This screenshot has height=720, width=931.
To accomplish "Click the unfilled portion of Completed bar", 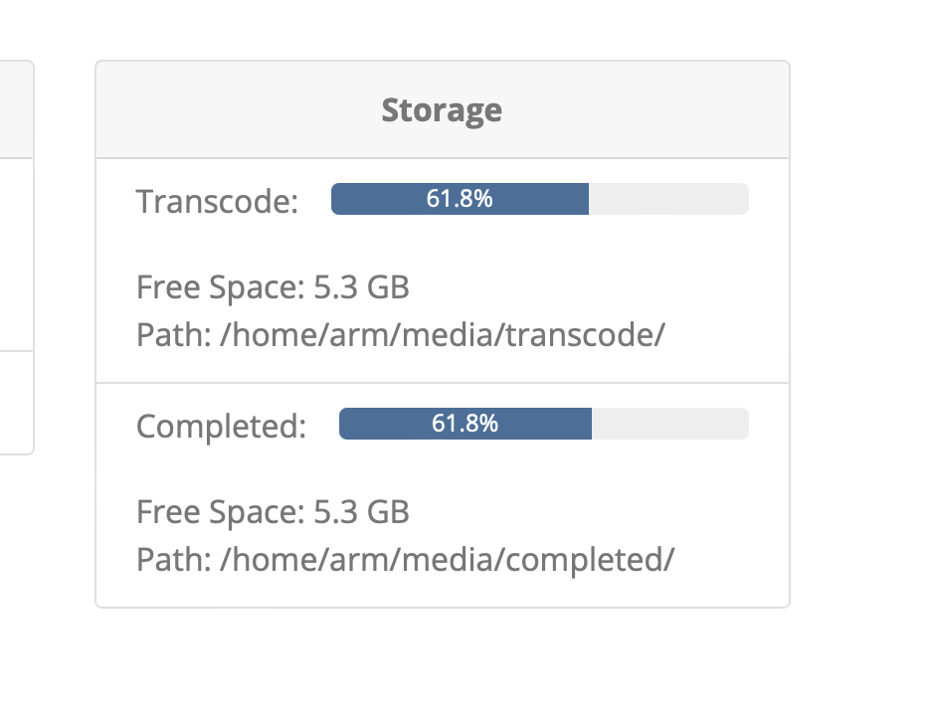I will point(669,424).
